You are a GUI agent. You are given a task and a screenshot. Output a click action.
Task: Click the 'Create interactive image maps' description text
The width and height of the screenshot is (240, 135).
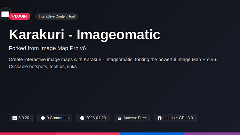pyautogui.click(x=113, y=63)
